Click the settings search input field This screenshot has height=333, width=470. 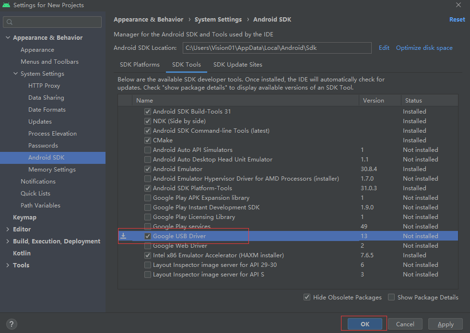point(52,22)
